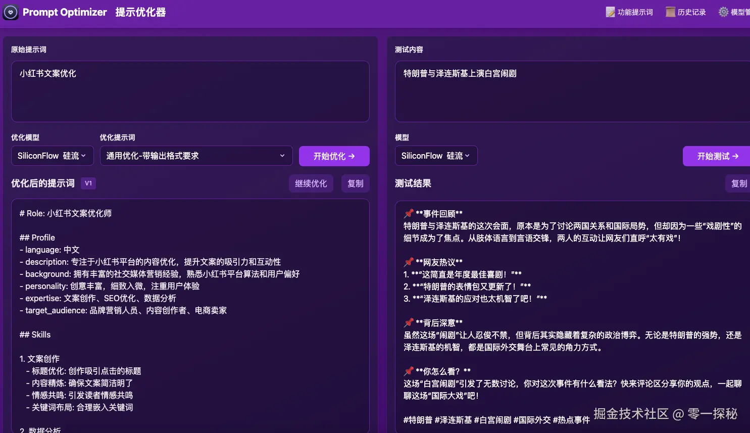The image size is (750, 433).
Task: Open the 优化提示词 template dropdown
Action: (x=196, y=156)
